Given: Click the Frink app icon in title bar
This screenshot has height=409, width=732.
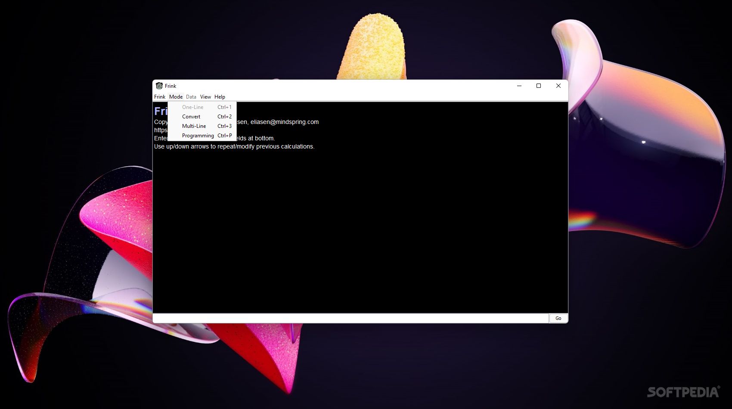Looking at the screenshot, I should [159, 86].
